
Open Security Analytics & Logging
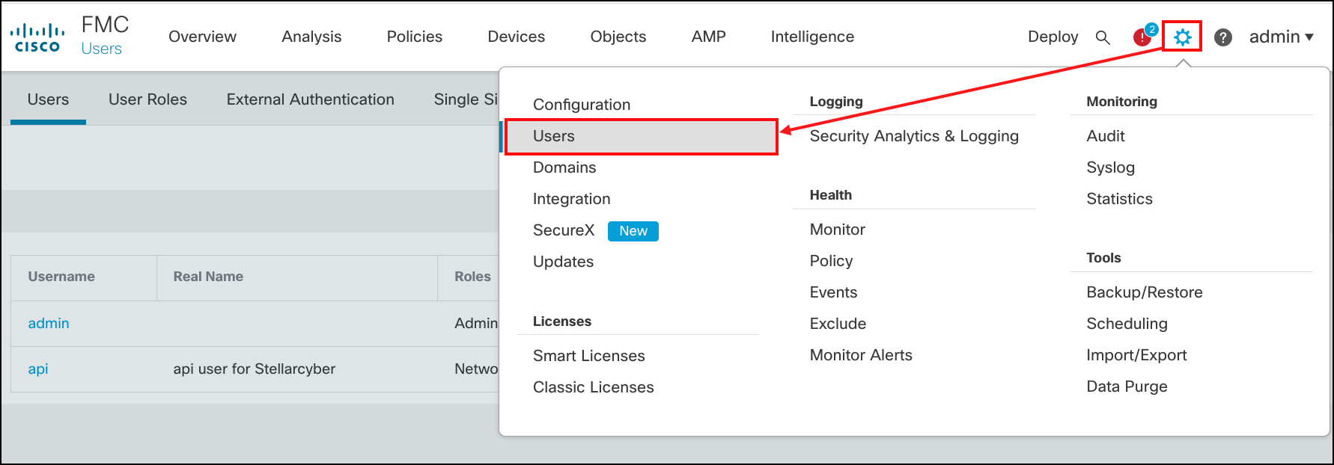coord(913,136)
